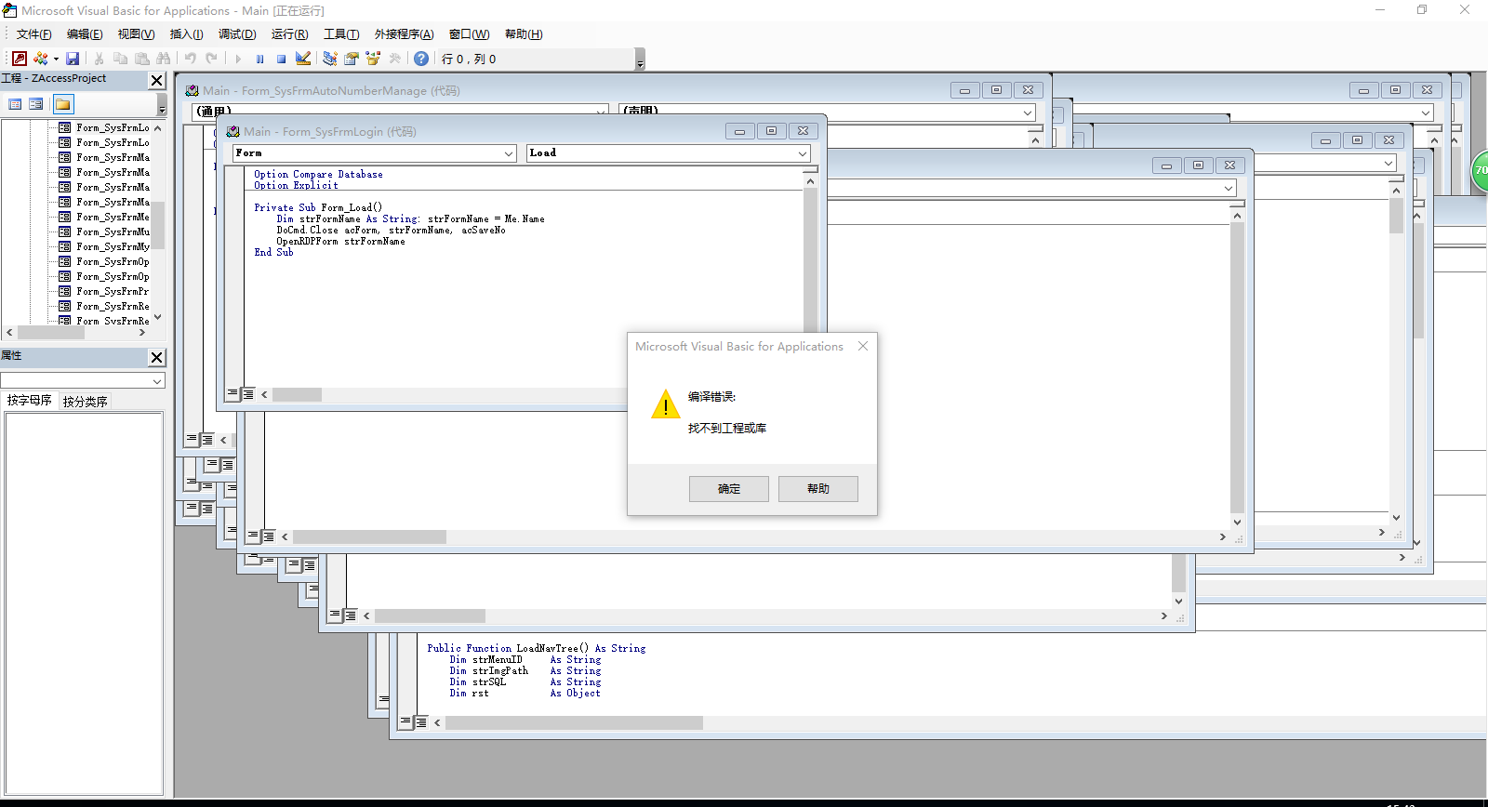
Task: Open the 窗口(W) menu
Action: 469,34
